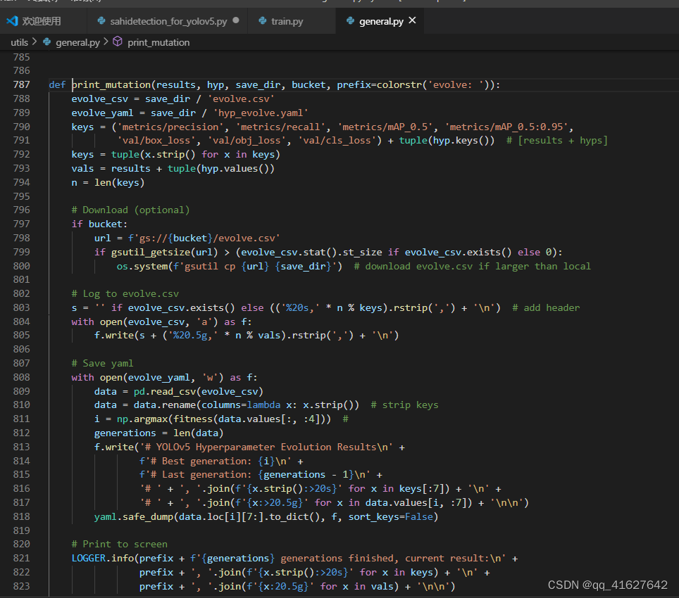The height and width of the screenshot is (598, 679).
Task: Click 'yaml.safe_dump' on line 818
Action: 134,516
